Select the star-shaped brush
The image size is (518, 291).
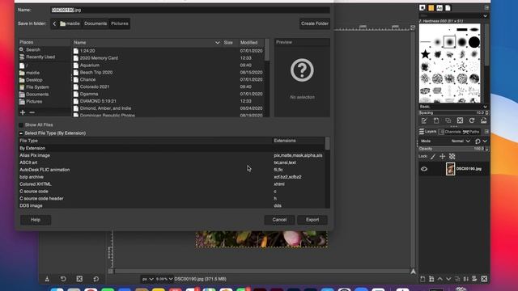pos(425,54)
